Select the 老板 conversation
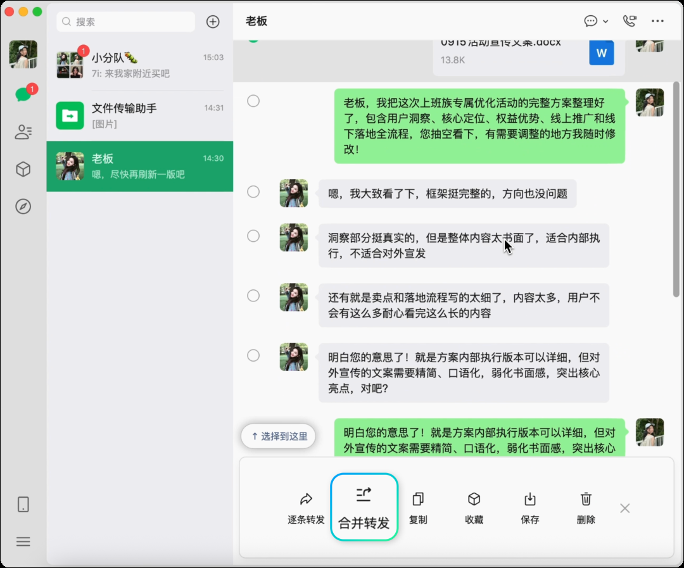Screen dimensions: 684x568 139,166
